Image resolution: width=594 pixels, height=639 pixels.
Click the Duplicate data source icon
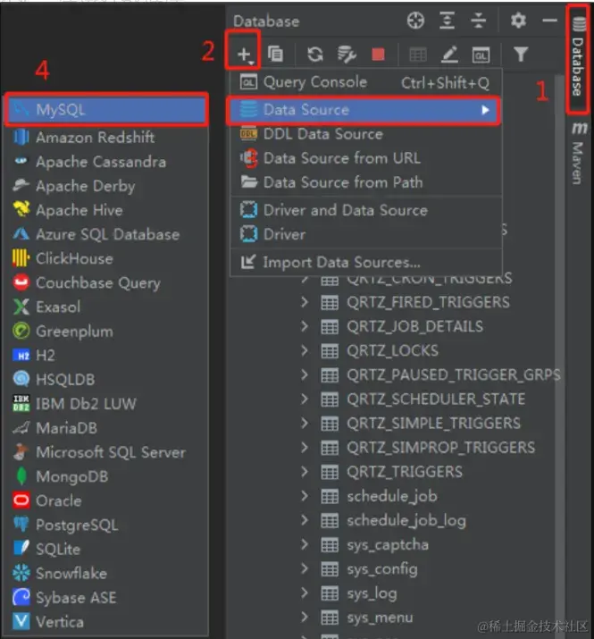[275, 54]
